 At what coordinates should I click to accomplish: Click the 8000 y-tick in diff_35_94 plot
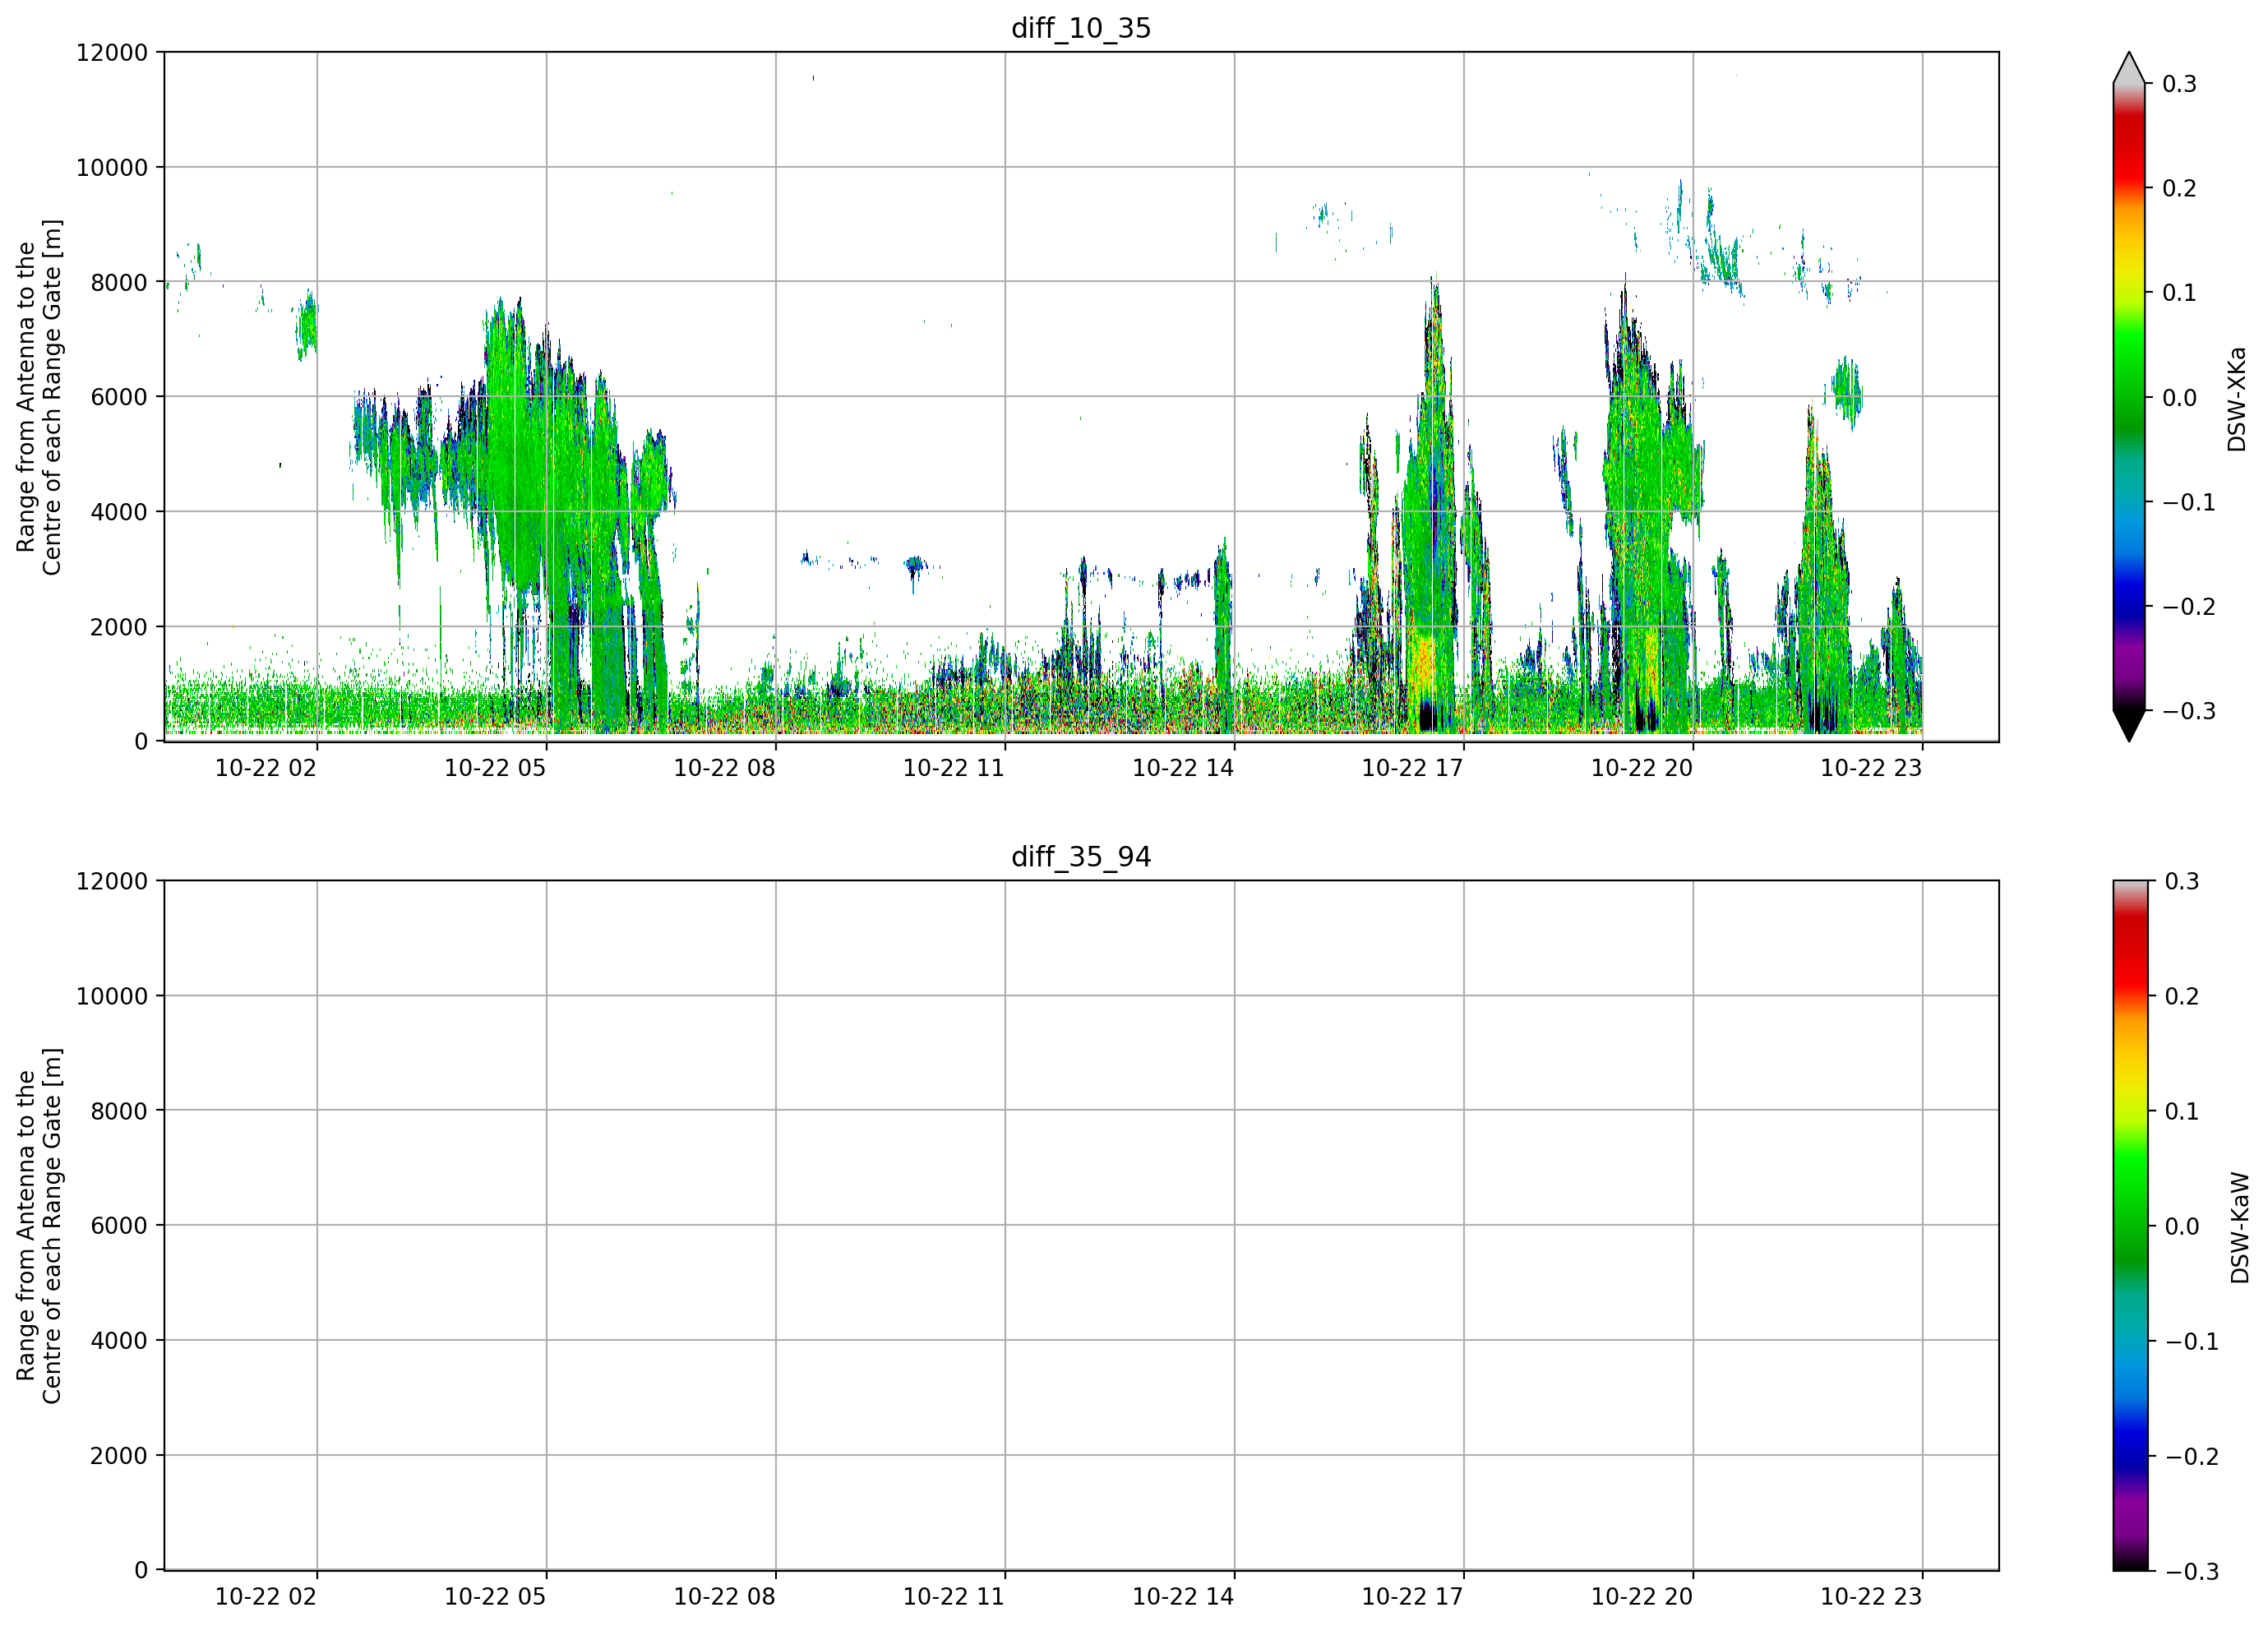coord(119,1111)
